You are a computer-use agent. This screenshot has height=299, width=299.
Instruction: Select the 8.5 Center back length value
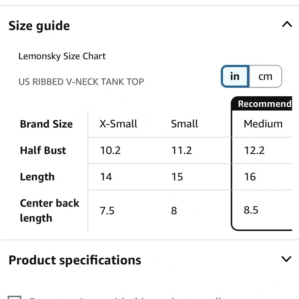coord(251,210)
